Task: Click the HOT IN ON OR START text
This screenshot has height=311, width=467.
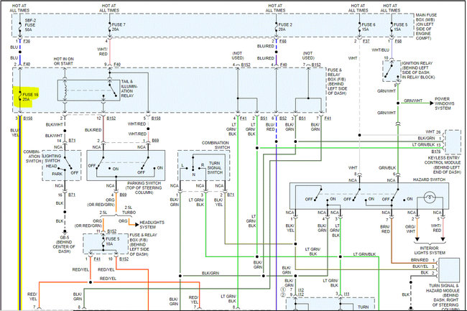Action: click(63, 61)
